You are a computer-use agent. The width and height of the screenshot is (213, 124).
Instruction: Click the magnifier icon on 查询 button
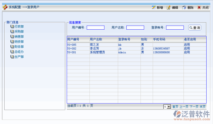pos(191,28)
